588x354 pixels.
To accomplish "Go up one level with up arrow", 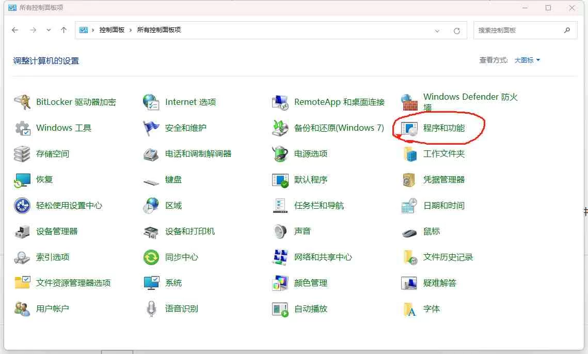I will coord(63,30).
